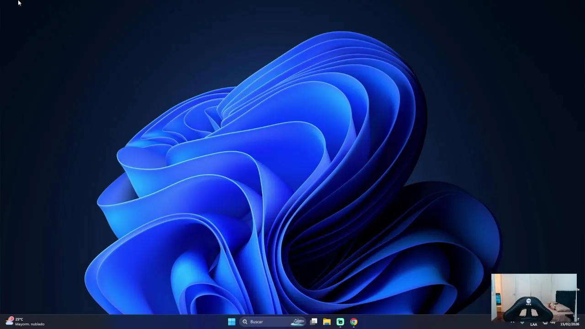Screen dimensions: 585x329
Task: Open the LAA input language indicator
Action: pyautogui.click(x=533, y=324)
